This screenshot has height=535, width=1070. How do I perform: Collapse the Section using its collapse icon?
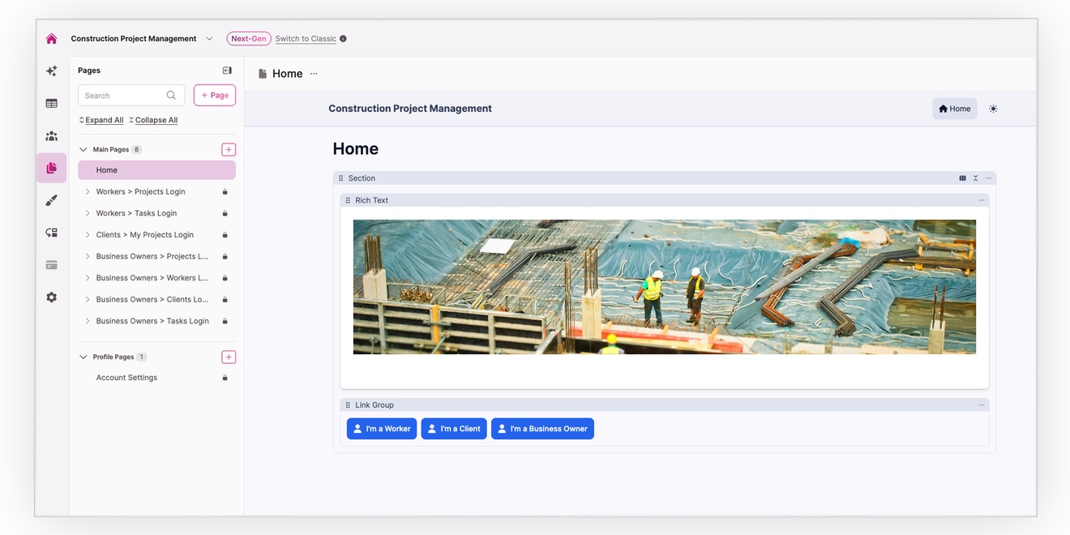pos(975,178)
